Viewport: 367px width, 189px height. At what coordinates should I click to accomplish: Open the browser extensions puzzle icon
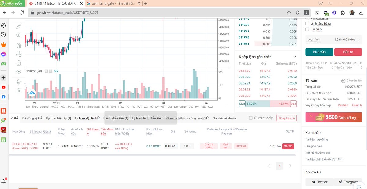[x=343, y=13]
